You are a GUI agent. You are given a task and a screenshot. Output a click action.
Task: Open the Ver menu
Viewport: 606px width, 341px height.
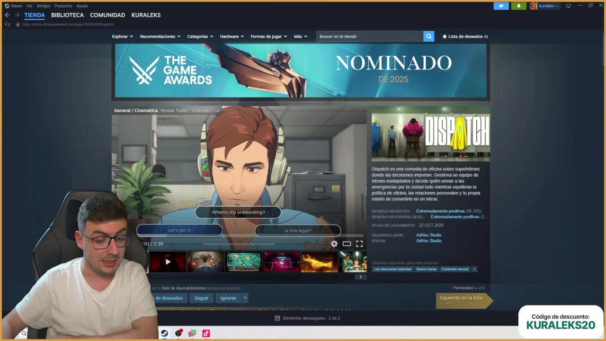[x=29, y=6]
